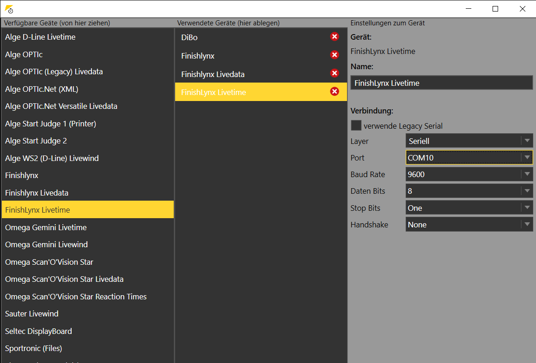Select Alge D-Line Livetime in available devices
The width and height of the screenshot is (536, 363).
click(x=87, y=37)
